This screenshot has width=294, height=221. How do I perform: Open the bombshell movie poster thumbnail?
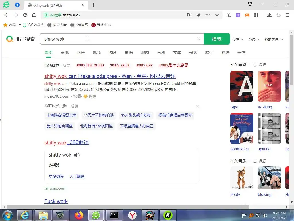point(242,128)
